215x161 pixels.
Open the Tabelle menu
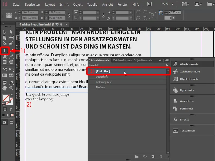tap(92, 5)
